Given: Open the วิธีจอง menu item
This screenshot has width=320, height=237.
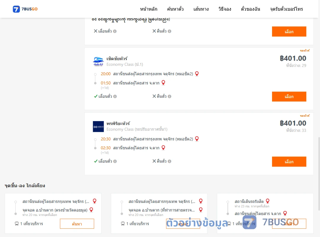Looking at the screenshot, I should pos(225,9).
